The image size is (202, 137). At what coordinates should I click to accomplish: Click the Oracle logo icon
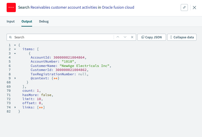[x=11, y=7]
